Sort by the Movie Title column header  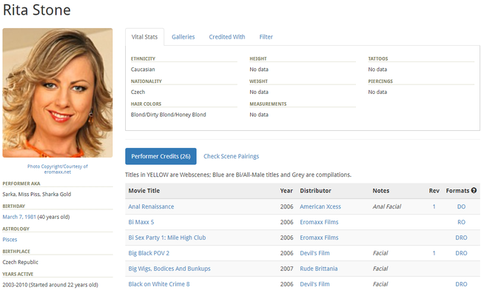click(x=144, y=191)
